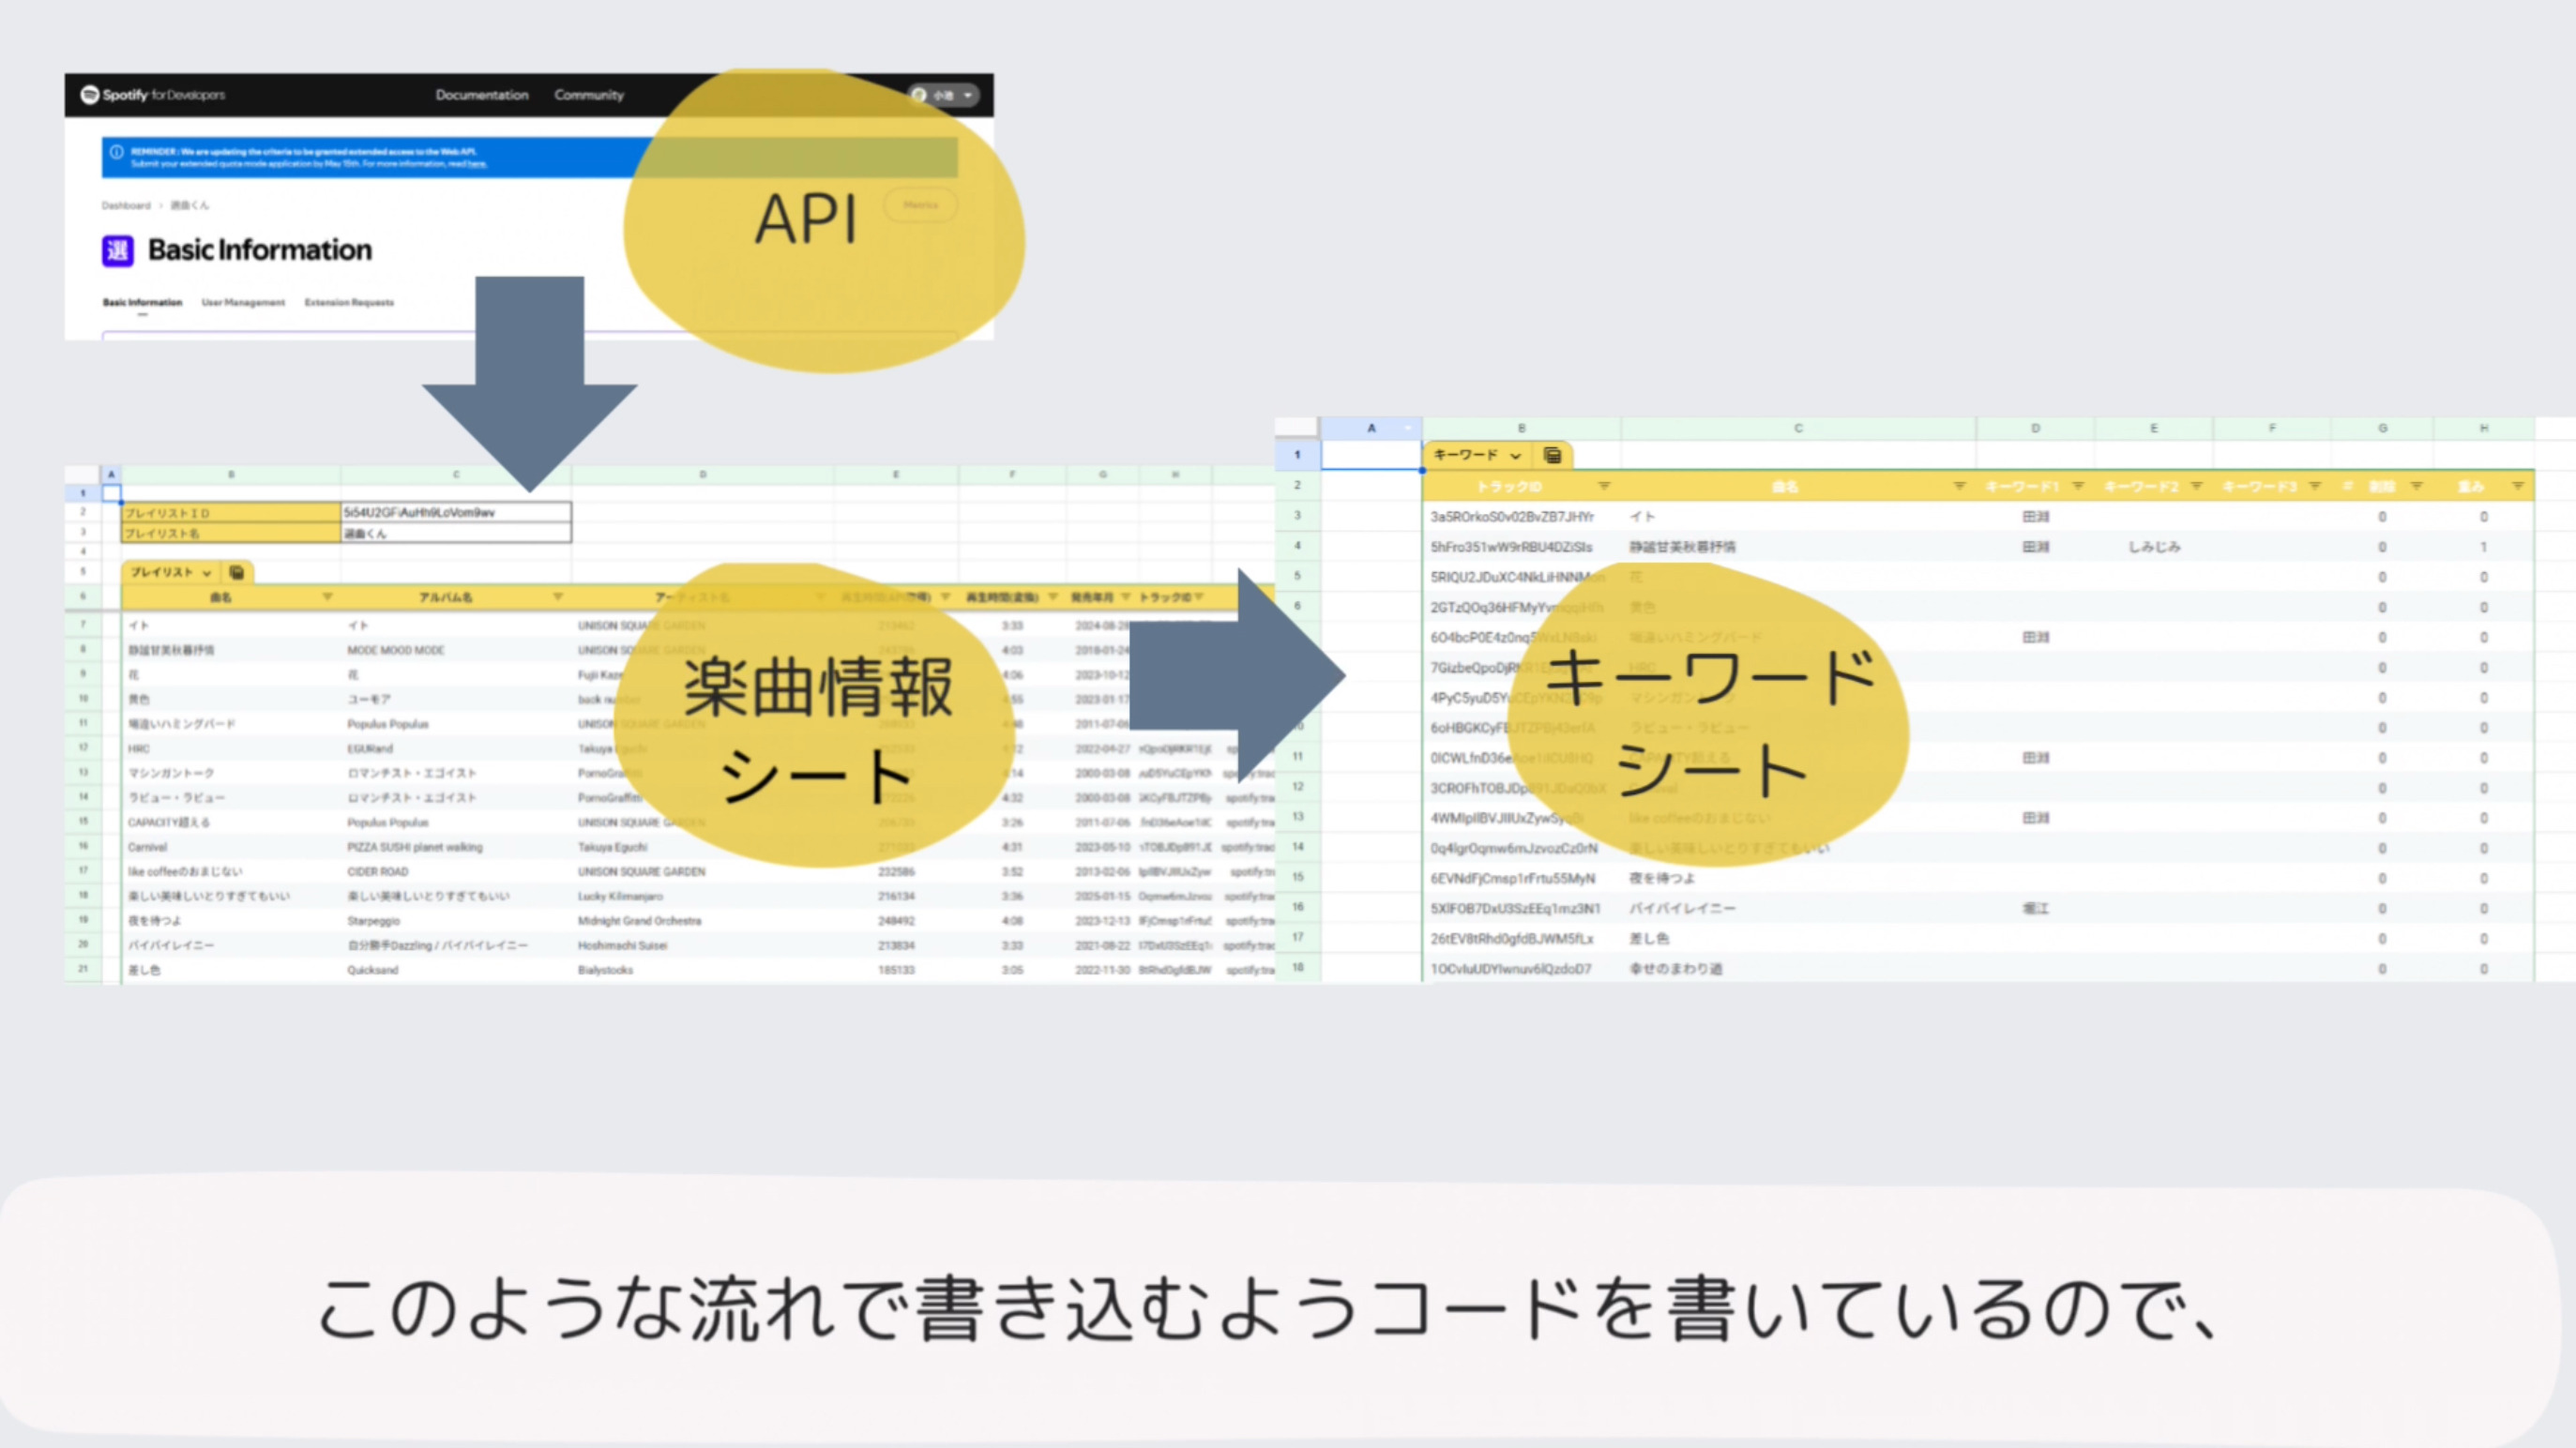Open Documentation in the Spotify header
The height and width of the screenshot is (1448, 2576).
pyautogui.click(x=481, y=95)
